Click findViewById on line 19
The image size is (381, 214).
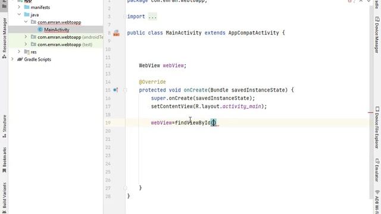click(x=193, y=122)
